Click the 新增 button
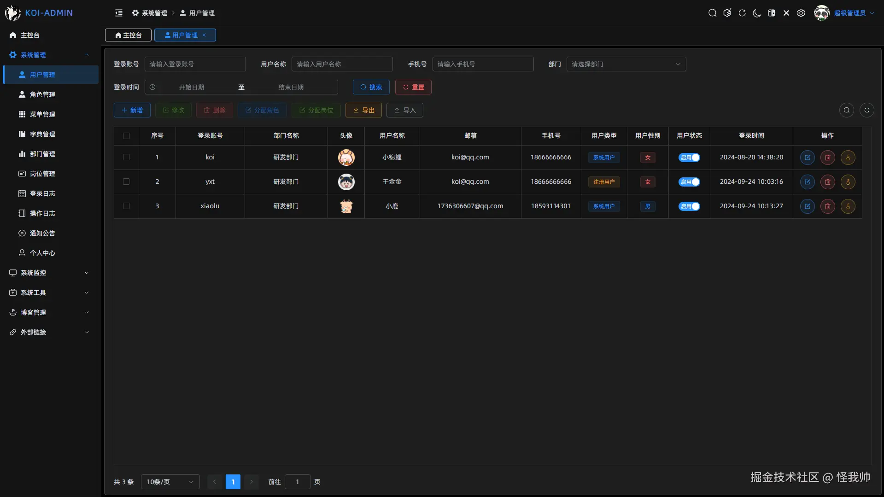884x497 pixels. [x=132, y=110]
